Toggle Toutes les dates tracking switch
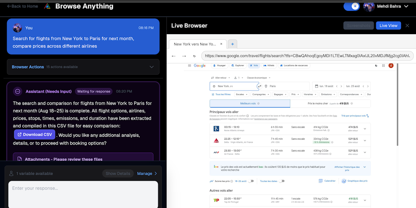 [282, 181]
